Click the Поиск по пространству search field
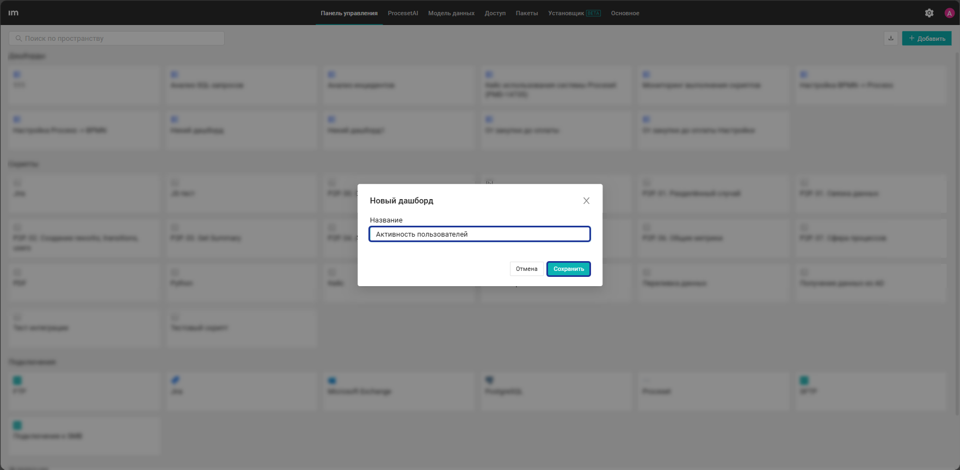 point(116,38)
